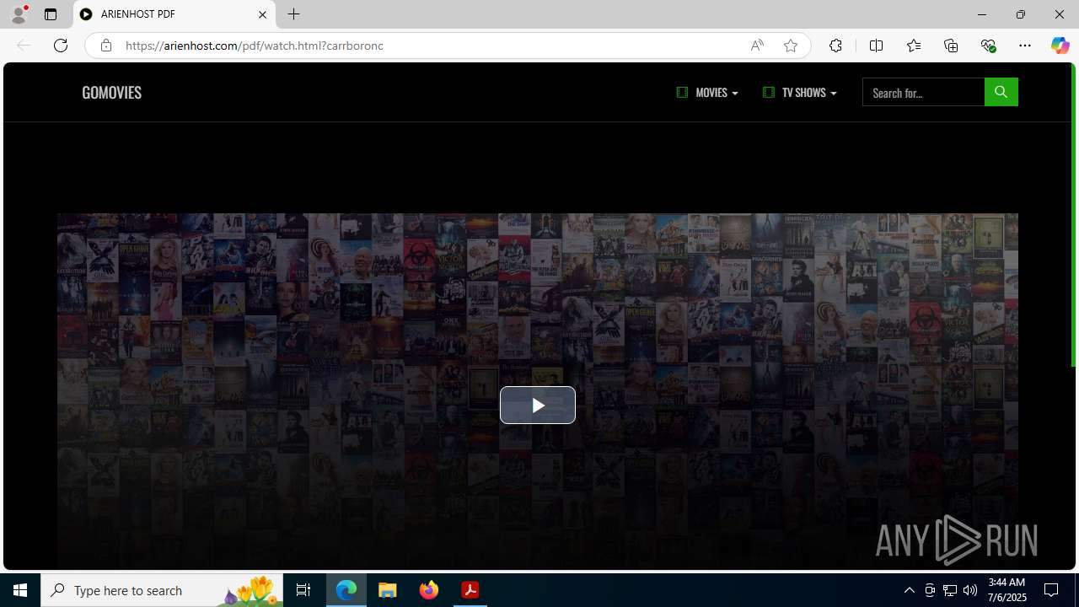Select the ARIENHOST PDF tab
1079x607 pixels.
click(x=174, y=14)
